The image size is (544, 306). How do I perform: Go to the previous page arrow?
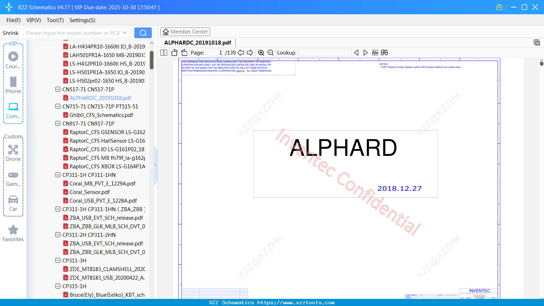(x=241, y=52)
